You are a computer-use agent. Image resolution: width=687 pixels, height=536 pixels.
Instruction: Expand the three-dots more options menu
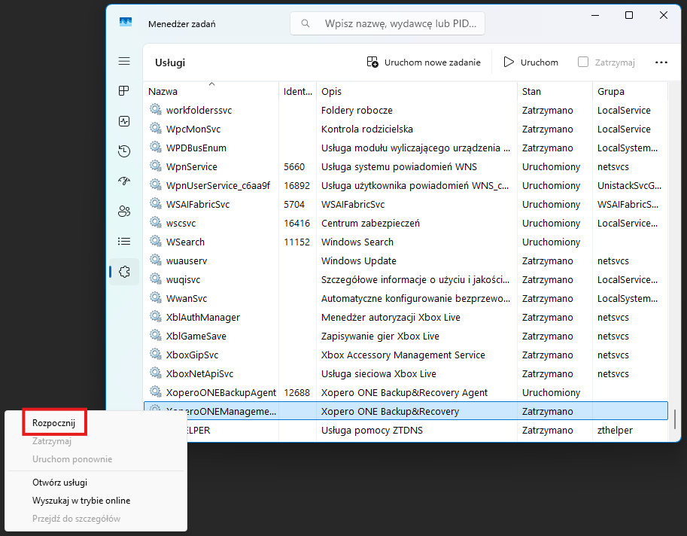(661, 62)
